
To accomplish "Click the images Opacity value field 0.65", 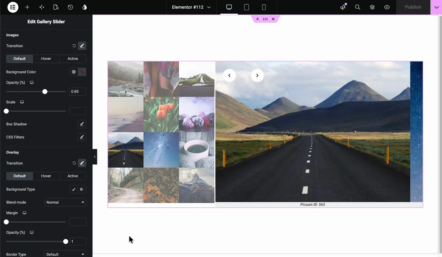I will (78, 92).
